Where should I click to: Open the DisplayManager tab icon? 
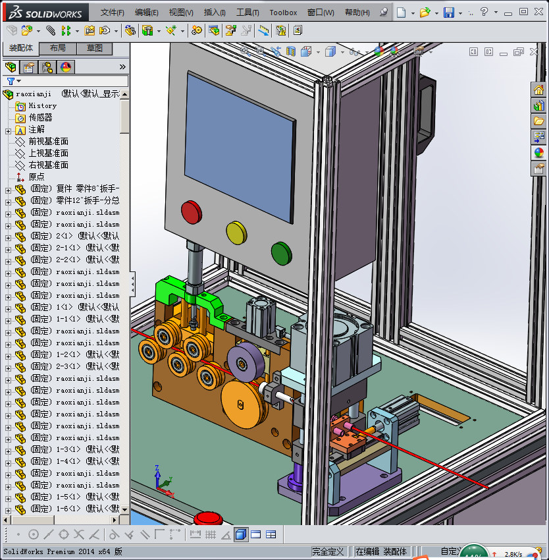[x=66, y=67]
